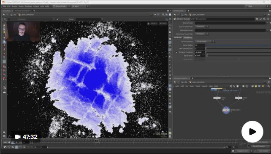The image size is (271, 154).
Task: Select the right null node in network
Action: coord(238,98)
